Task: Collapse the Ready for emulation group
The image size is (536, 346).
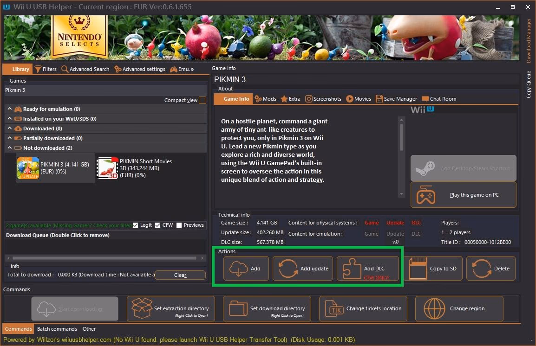Action: click(x=10, y=109)
